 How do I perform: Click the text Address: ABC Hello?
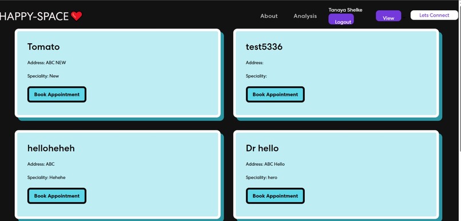click(x=265, y=164)
